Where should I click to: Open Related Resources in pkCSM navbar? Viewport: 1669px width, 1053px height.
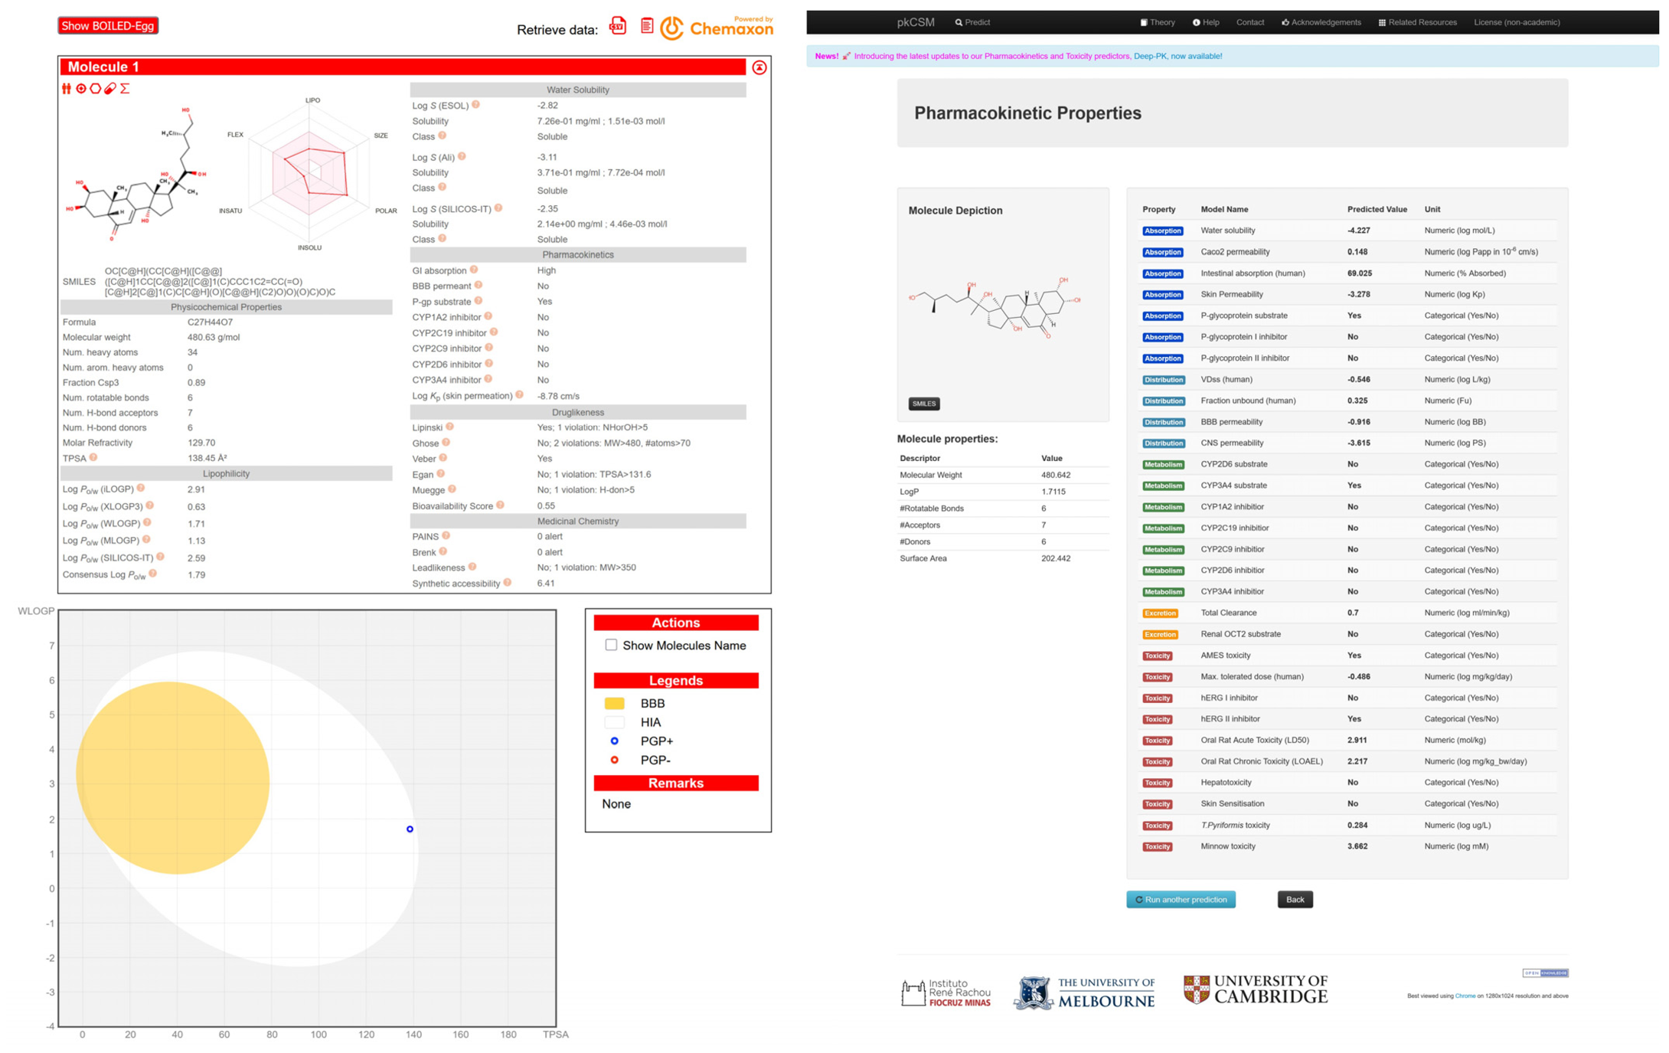coord(1418,22)
